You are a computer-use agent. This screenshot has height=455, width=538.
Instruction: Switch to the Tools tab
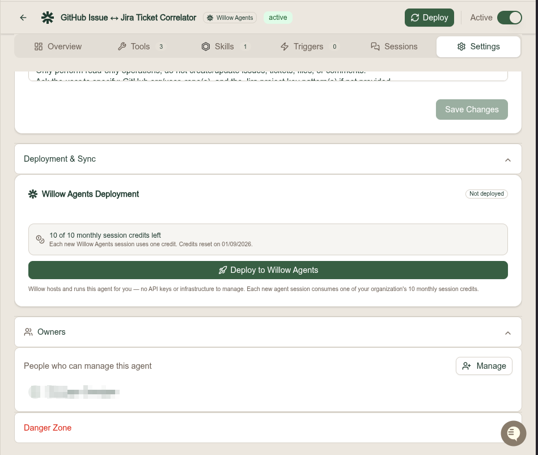point(141,47)
